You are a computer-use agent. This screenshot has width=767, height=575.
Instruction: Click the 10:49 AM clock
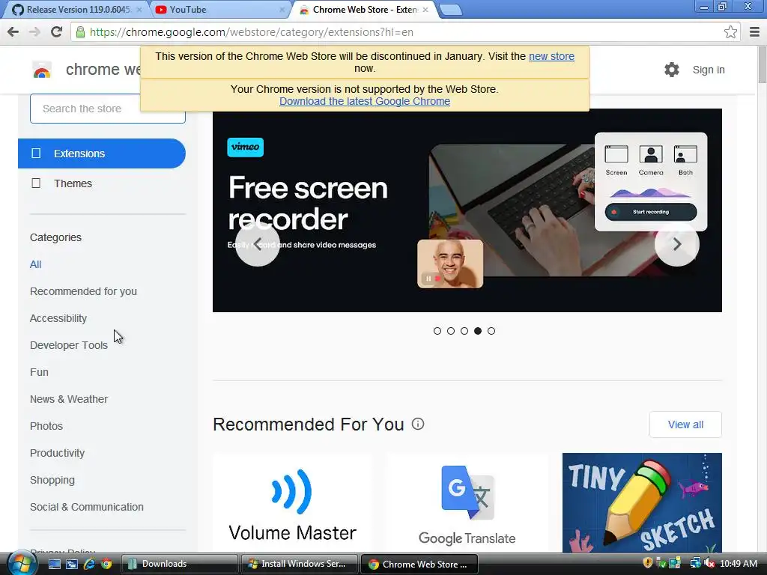click(x=738, y=564)
